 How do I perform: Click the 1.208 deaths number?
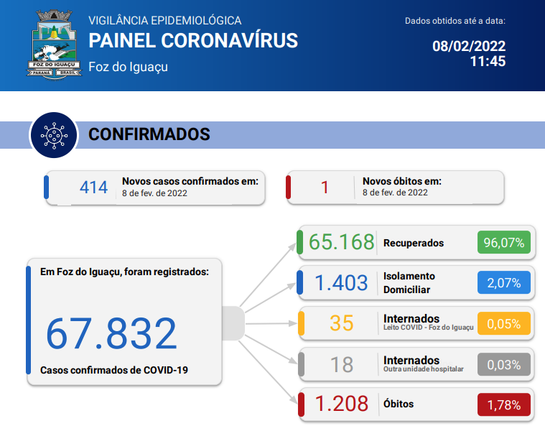[341, 404]
